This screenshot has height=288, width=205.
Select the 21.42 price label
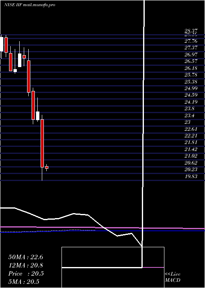pos(191,149)
